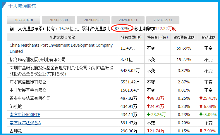The image size is (220, 135).
Task: Click the 1561.04万 holding value
Action: (130, 90)
